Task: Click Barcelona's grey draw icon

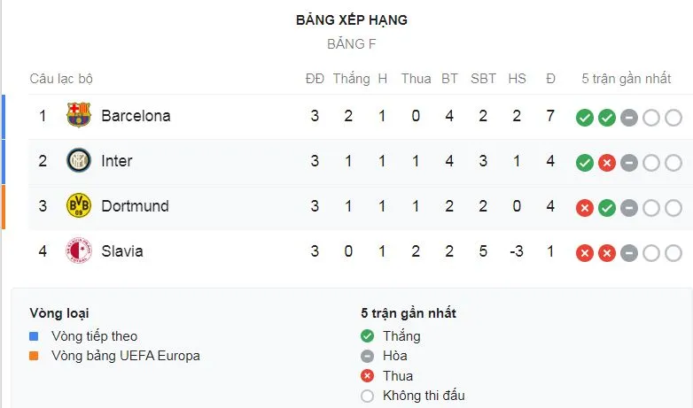Action: pos(628,117)
